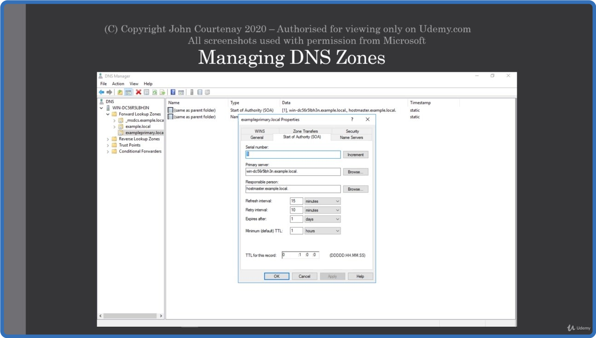Click the red X Delete toolbar icon

[x=139, y=92]
